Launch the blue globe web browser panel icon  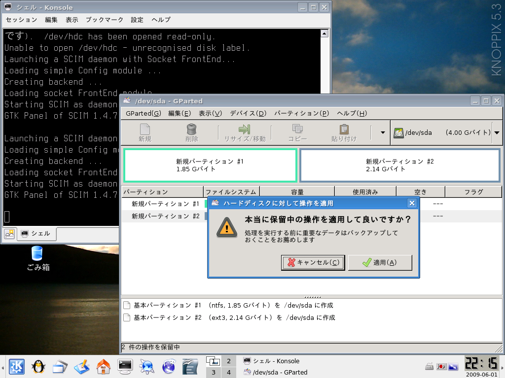pyautogui.click(x=169, y=366)
